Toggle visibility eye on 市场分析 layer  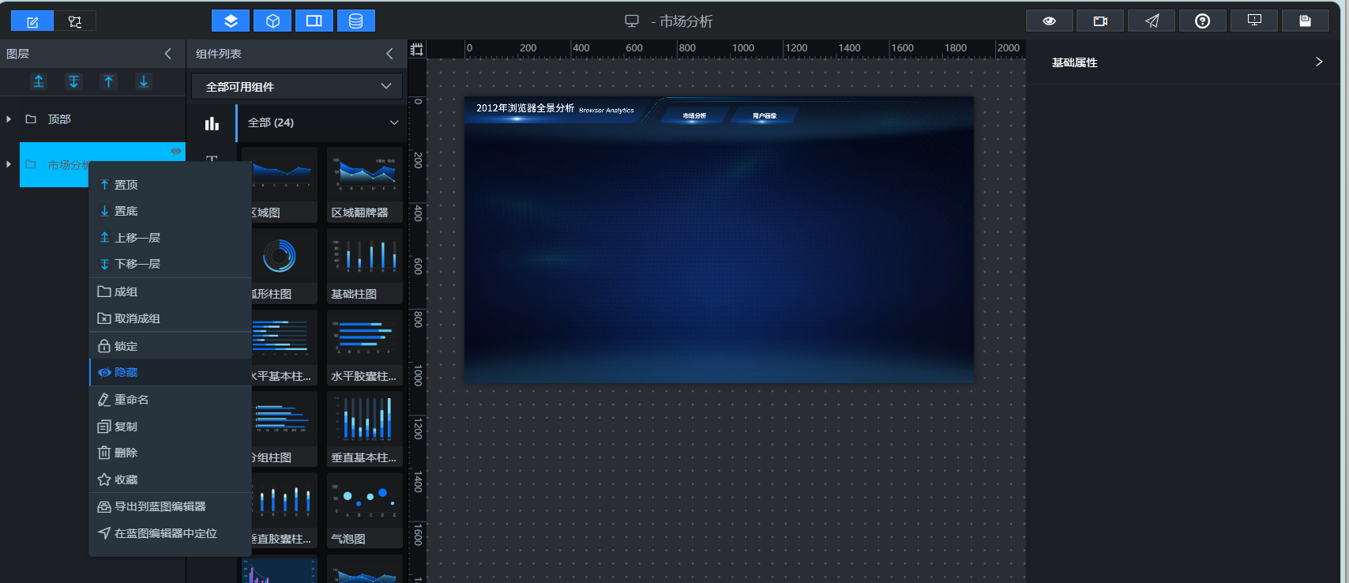pyautogui.click(x=176, y=151)
